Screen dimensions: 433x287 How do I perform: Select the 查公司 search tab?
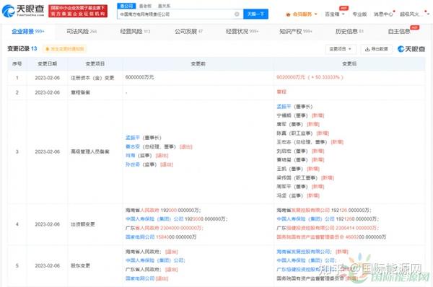126,6
